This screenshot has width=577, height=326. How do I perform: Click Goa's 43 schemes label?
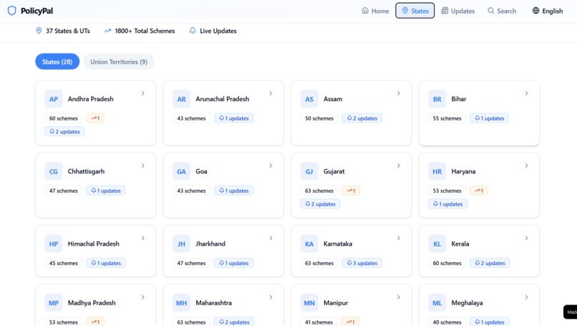tap(191, 191)
